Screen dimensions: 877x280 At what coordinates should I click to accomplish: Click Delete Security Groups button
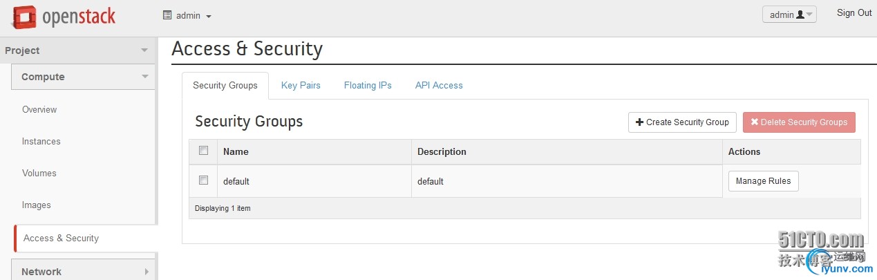click(799, 122)
